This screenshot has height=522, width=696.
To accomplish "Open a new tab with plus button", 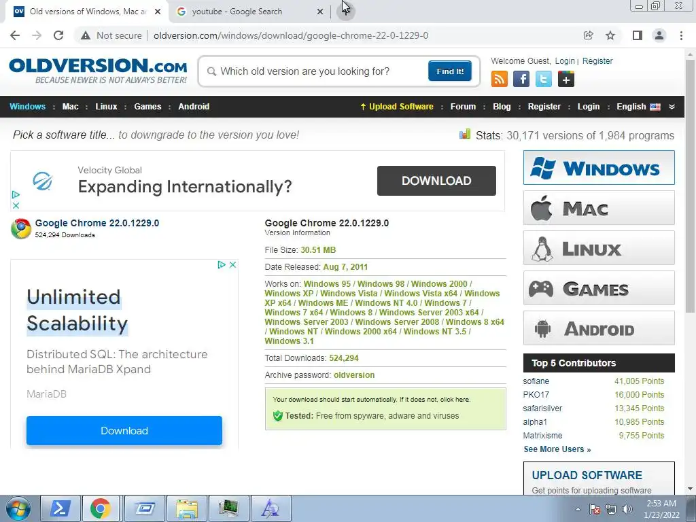I will [345, 12].
